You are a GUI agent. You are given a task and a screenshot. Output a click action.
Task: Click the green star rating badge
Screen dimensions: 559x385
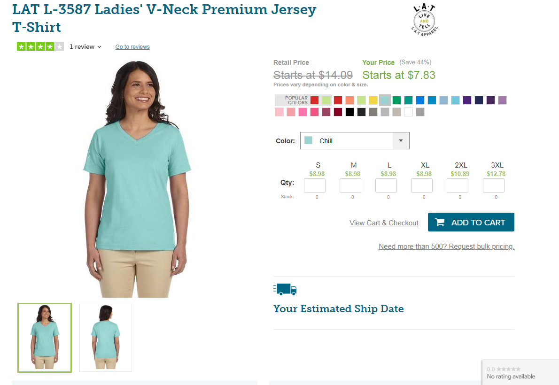coord(40,46)
